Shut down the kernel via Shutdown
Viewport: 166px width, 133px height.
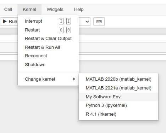(48, 65)
